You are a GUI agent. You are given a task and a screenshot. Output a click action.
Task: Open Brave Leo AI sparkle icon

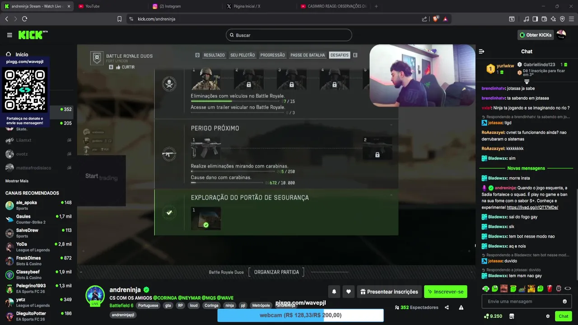pyautogui.click(x=553, y=19)
